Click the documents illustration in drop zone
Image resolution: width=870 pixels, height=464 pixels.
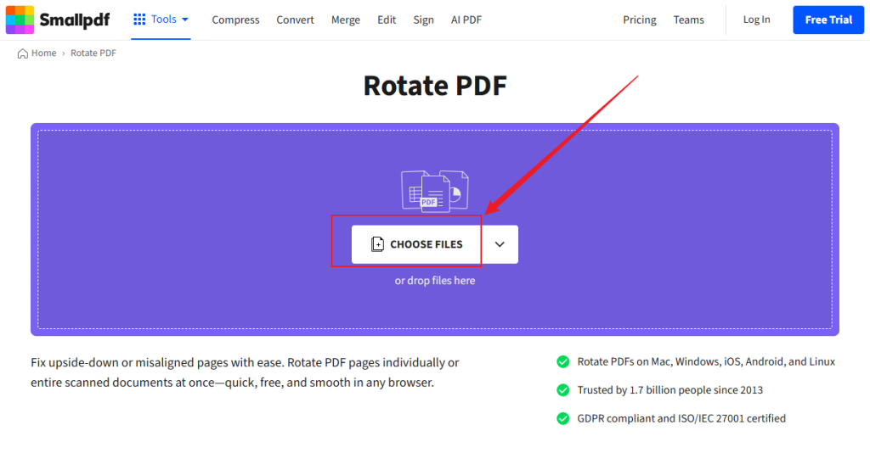[x=435, y=191]
